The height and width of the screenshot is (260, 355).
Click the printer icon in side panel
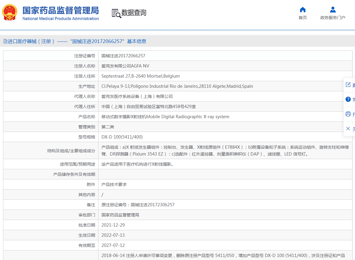click(348, 114)
